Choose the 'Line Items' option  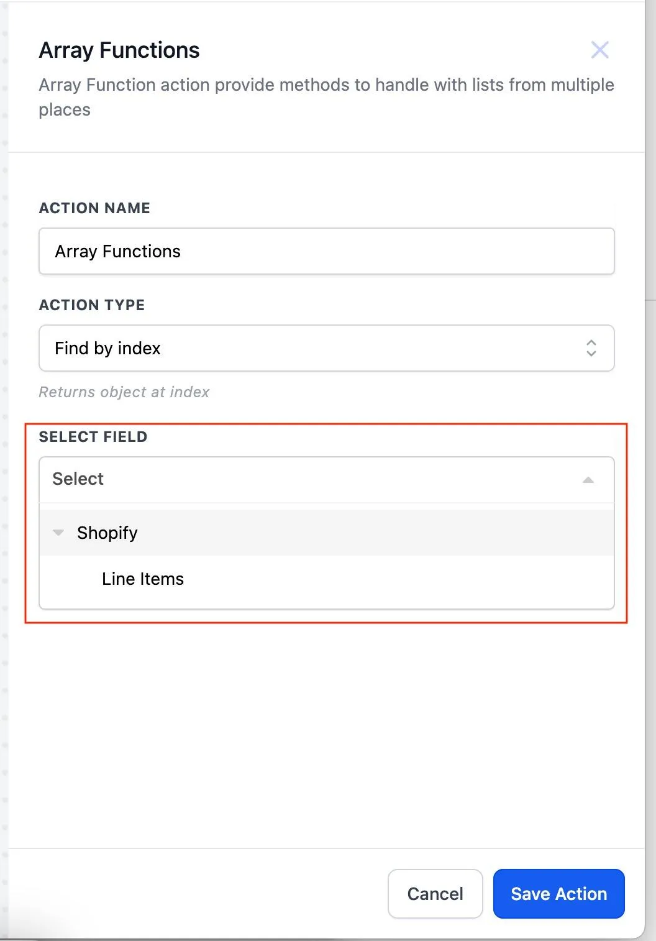[x=143, y=579]
